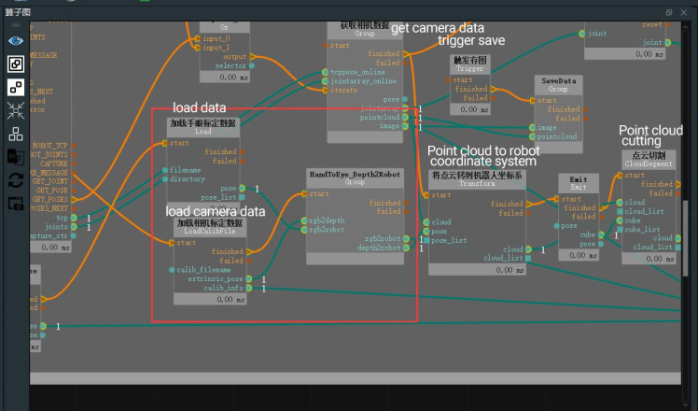Click the pose output port on Load node

coord(243,188)
